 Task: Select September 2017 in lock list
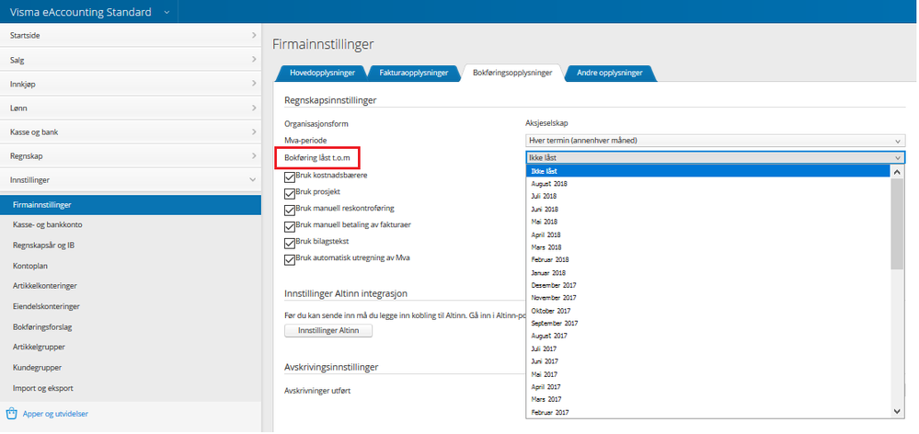708,324
